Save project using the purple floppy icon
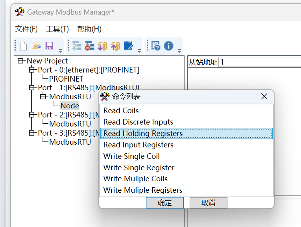301x227 pixels. tap(49, 46)
